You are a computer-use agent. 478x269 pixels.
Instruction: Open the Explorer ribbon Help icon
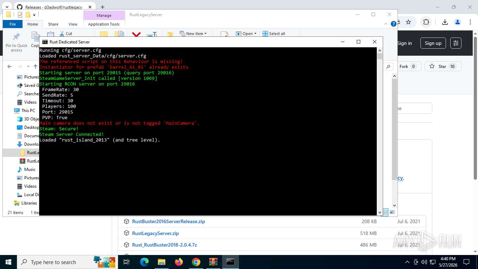(394, 24)
